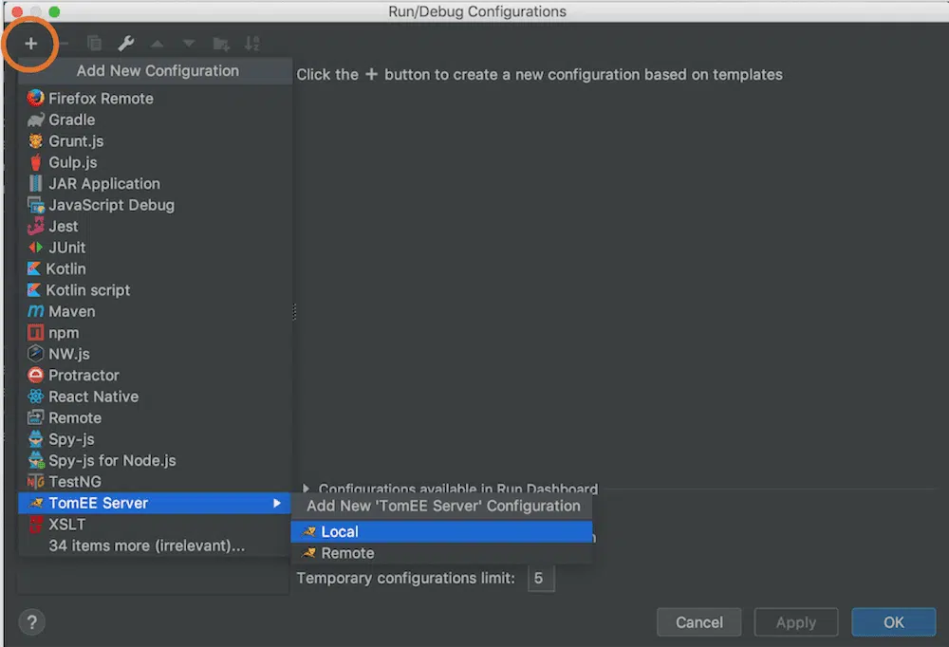The height and width of the screenshot is (647, 949).
Task: Choose Remote in the TomEE Server submenu
Action: pyautogui.click(x=347, y=553)
